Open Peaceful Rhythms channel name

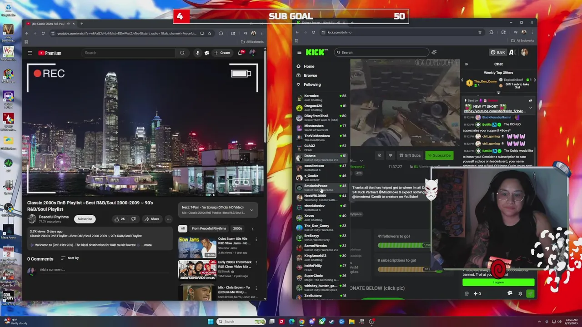click(x=54, y=217)
